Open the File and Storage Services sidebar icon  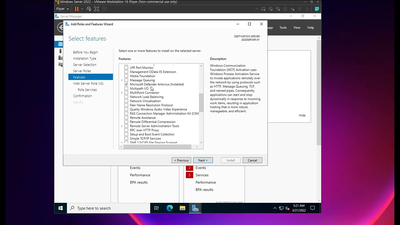coord(61,65)
